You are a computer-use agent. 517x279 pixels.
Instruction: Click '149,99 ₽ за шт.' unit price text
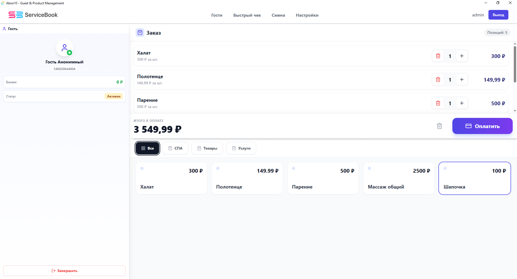tap(150, 83)
